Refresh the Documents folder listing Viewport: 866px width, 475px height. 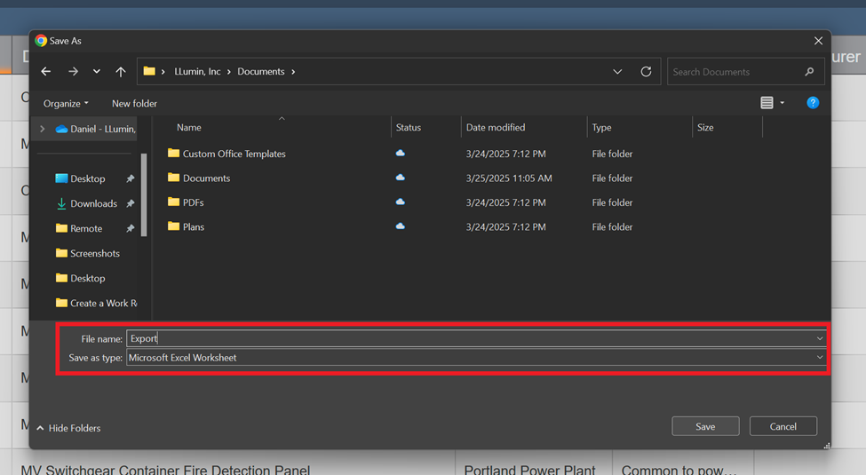coord(646,72)
